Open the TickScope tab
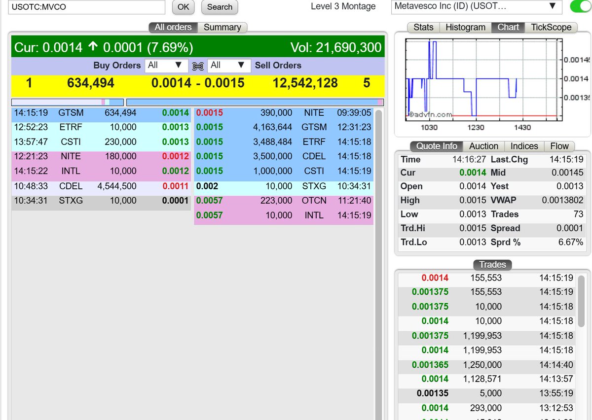The height and width of the screenshot is (420, 592). coord(551,28)
